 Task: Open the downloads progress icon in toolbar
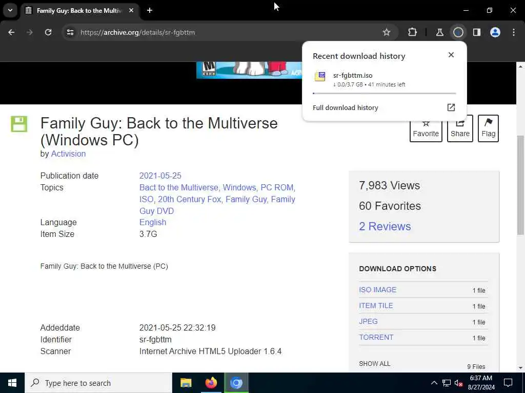click(458, 32)
